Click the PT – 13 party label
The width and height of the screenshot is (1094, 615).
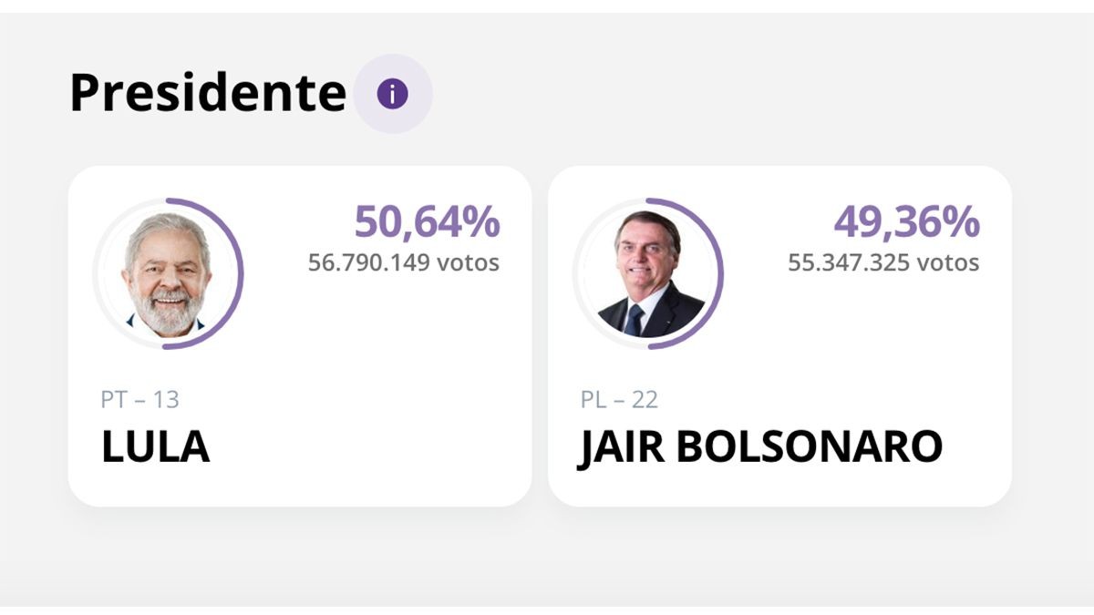click(140, 400)
